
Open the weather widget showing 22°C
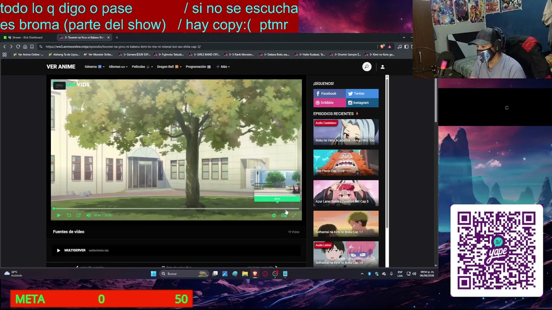point(13,274)
